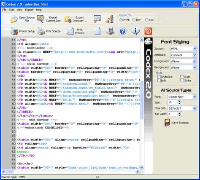Click the Open Source File button label
Screen dimensions: 200x180
click(x=27, y=19)
